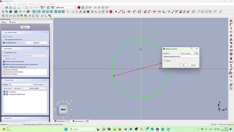Apply the Lock constraint padlock icon

pyautogui.click(x=231, y=58)
